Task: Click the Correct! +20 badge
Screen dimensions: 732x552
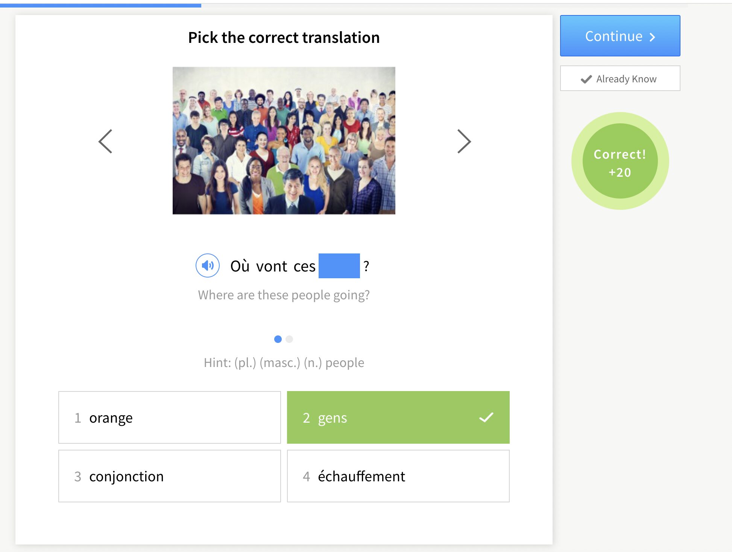Action: [620, 161]
